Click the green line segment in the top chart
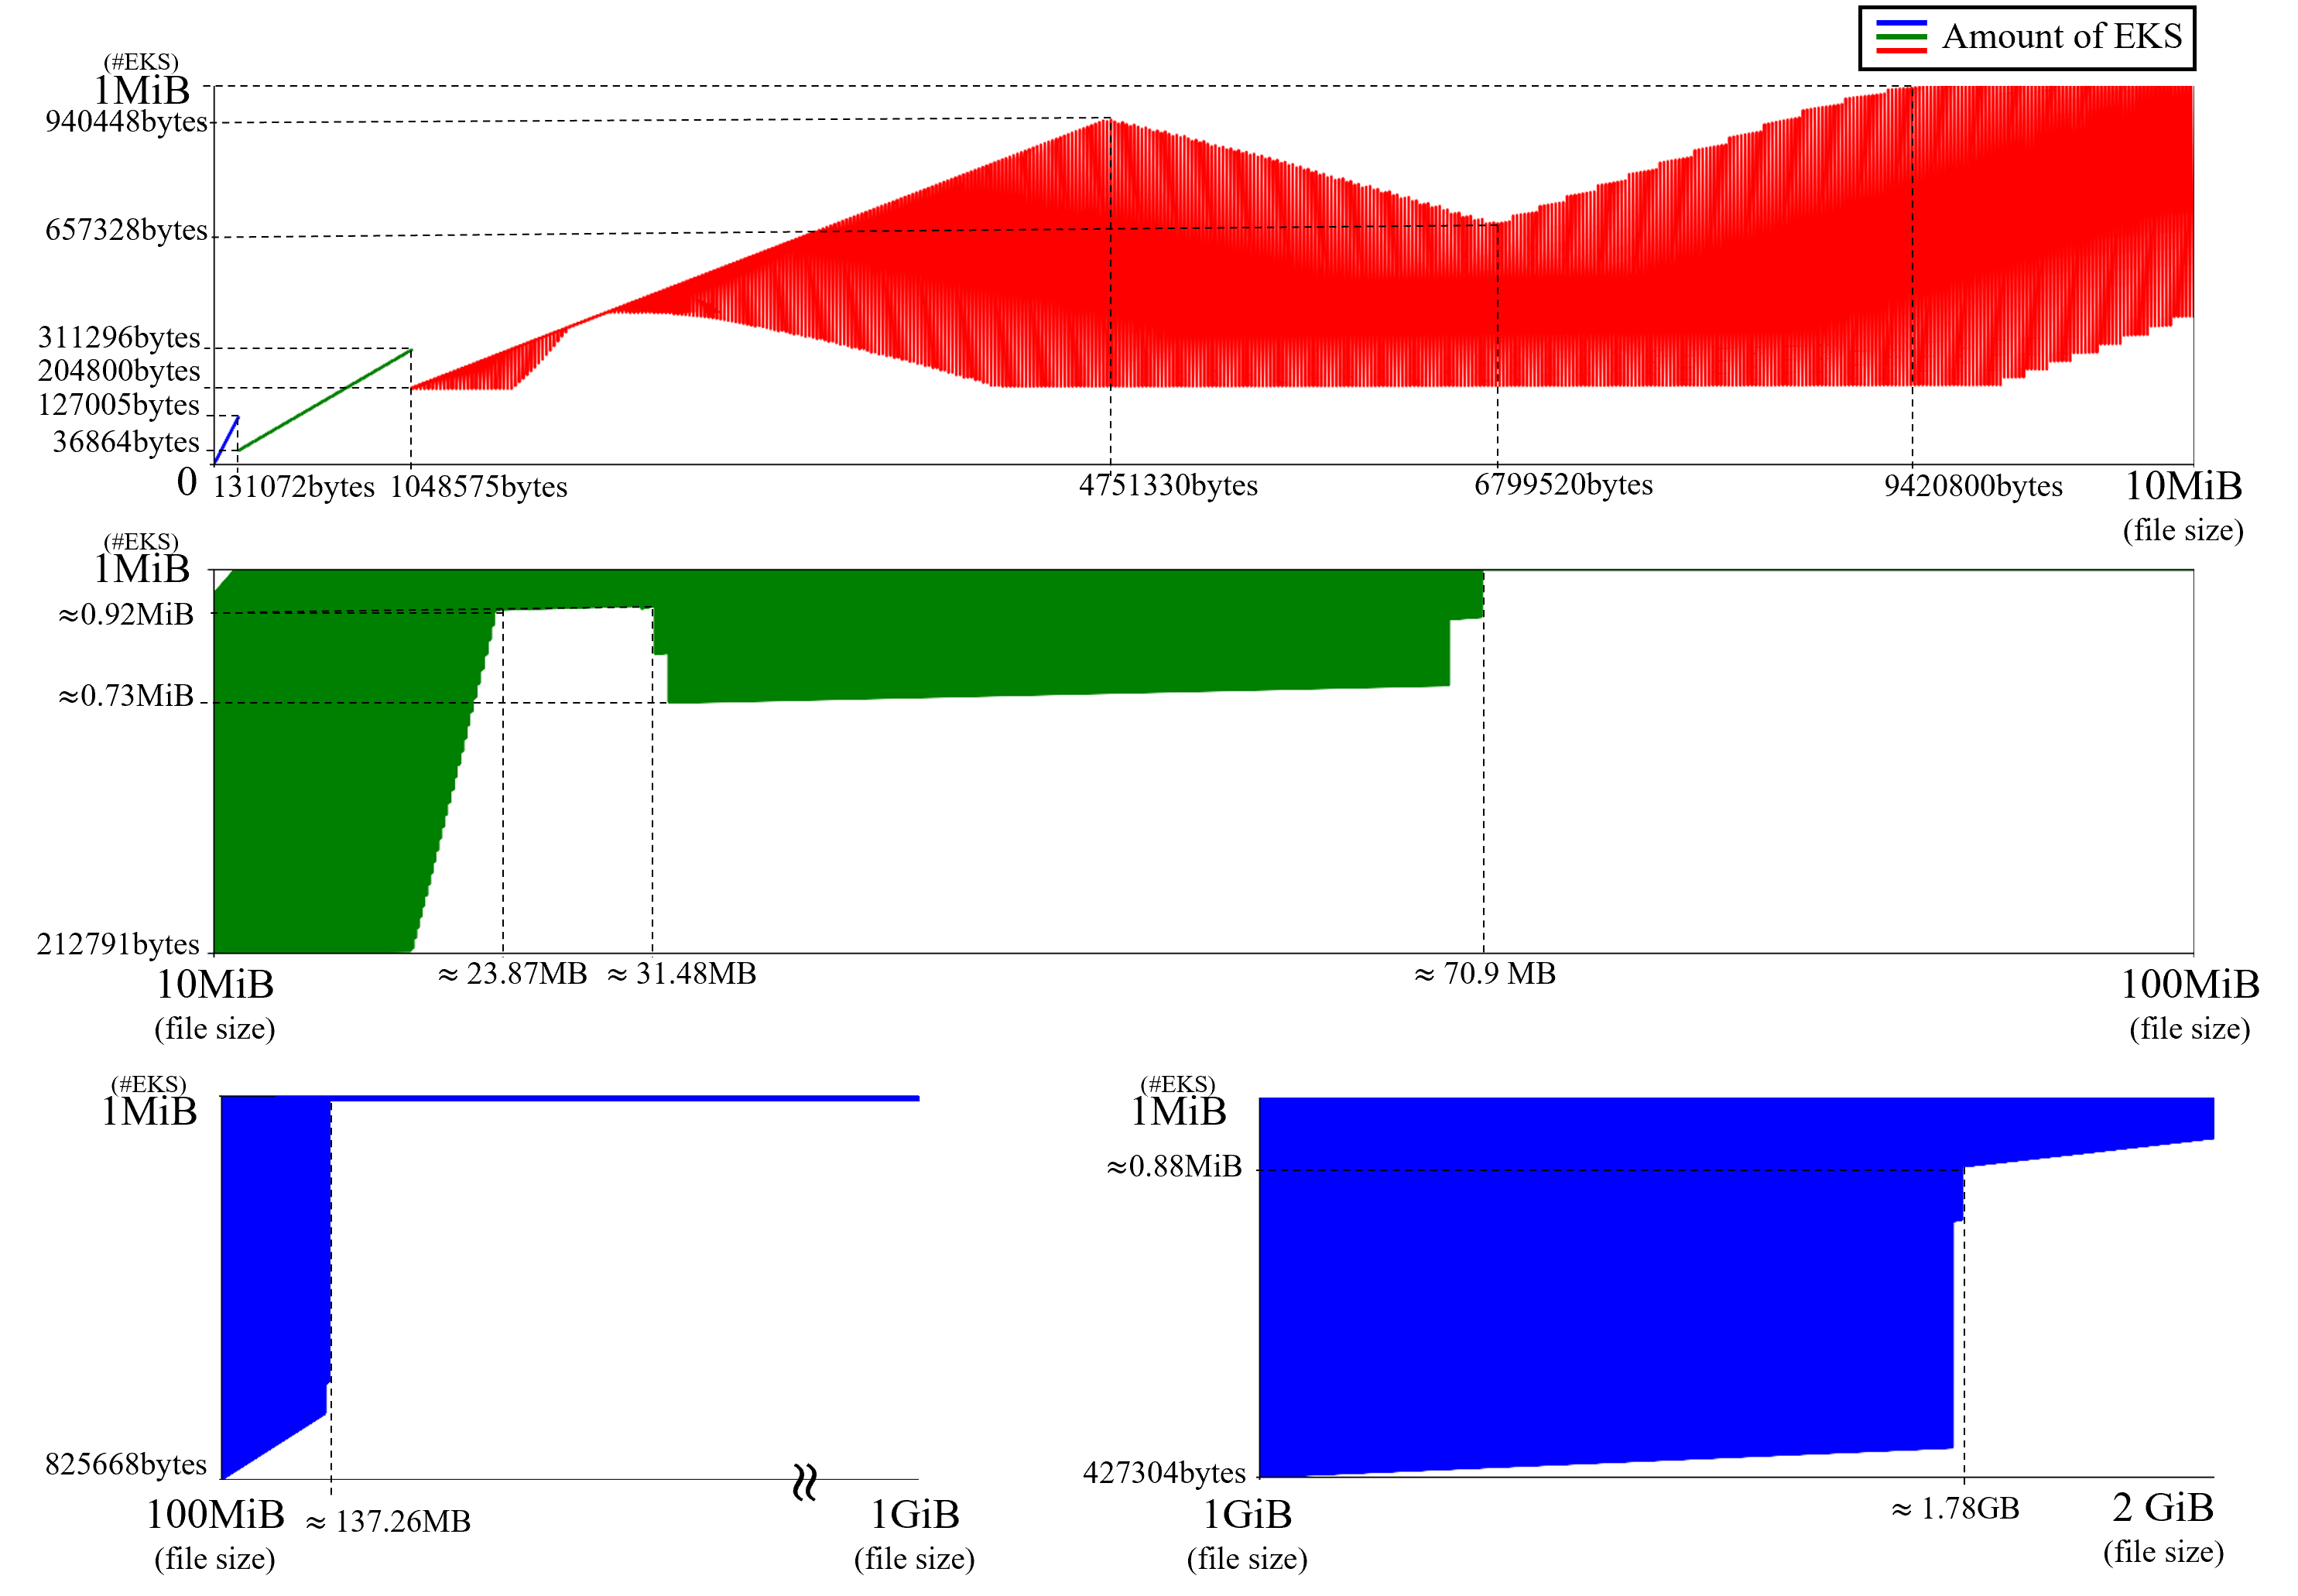The image size is (2298, 1596). click(x=325, y=399)
